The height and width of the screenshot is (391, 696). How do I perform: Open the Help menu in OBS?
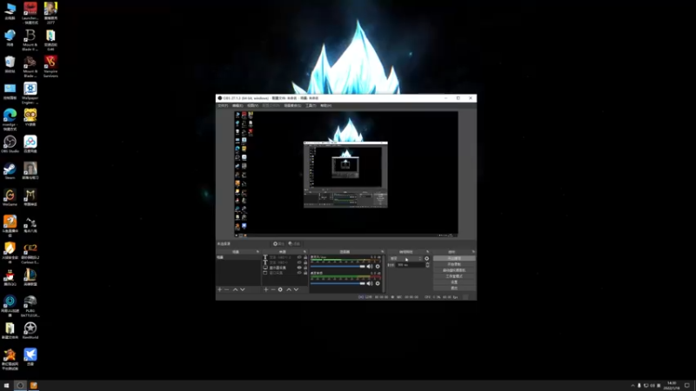(325, 105)
